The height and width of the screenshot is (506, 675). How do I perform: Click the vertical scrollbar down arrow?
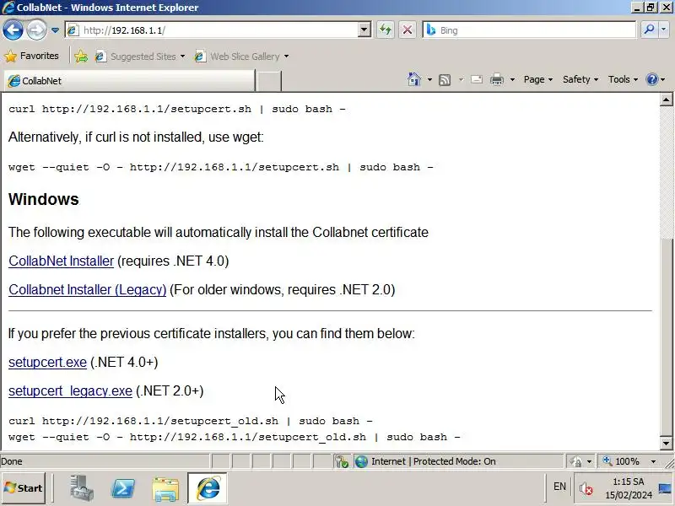[666, 443]
